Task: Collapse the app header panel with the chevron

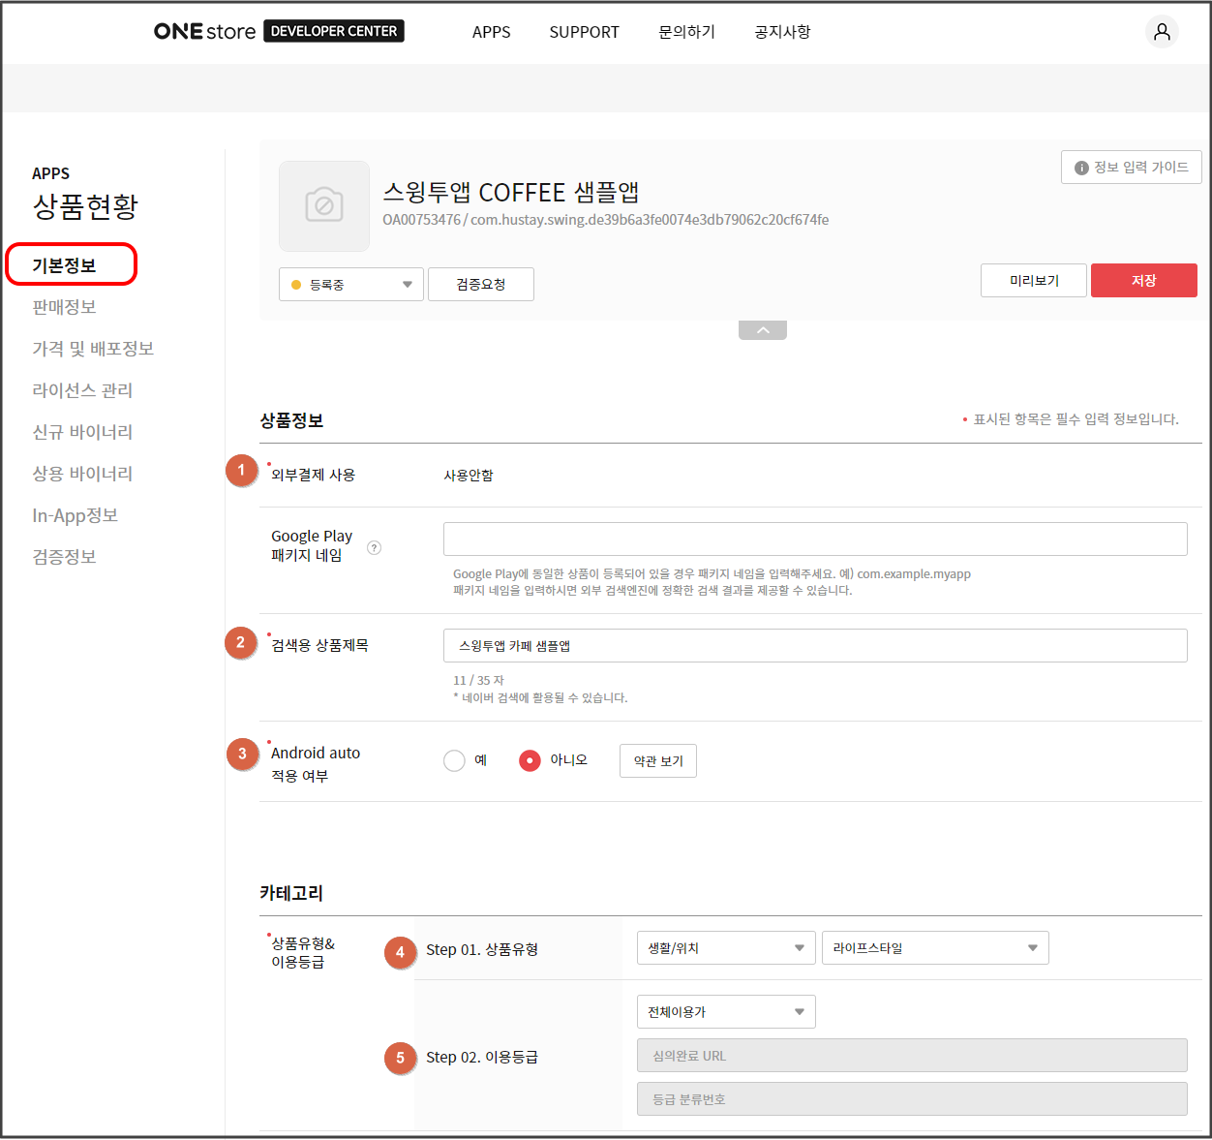Action: pyautogui.click(x=762, y=329)
